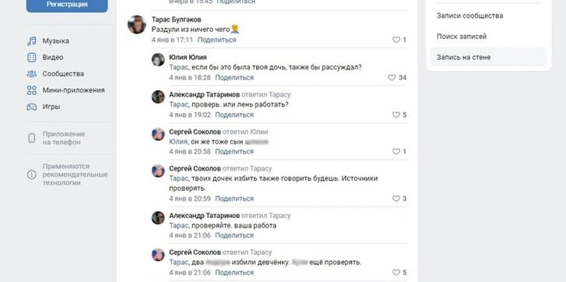Open the Музыка section icon
This screenshot has height=282, width=566.
(32, 41)
